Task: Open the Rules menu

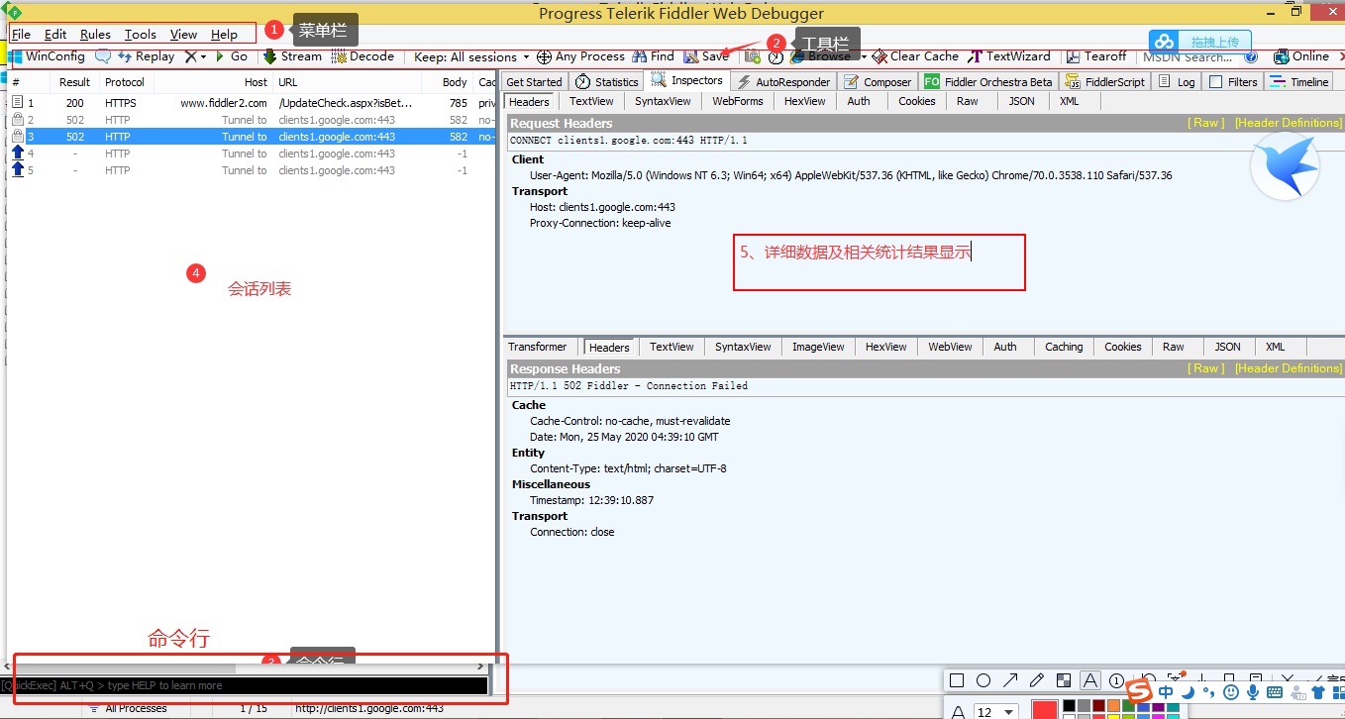Action: (94, 33)
